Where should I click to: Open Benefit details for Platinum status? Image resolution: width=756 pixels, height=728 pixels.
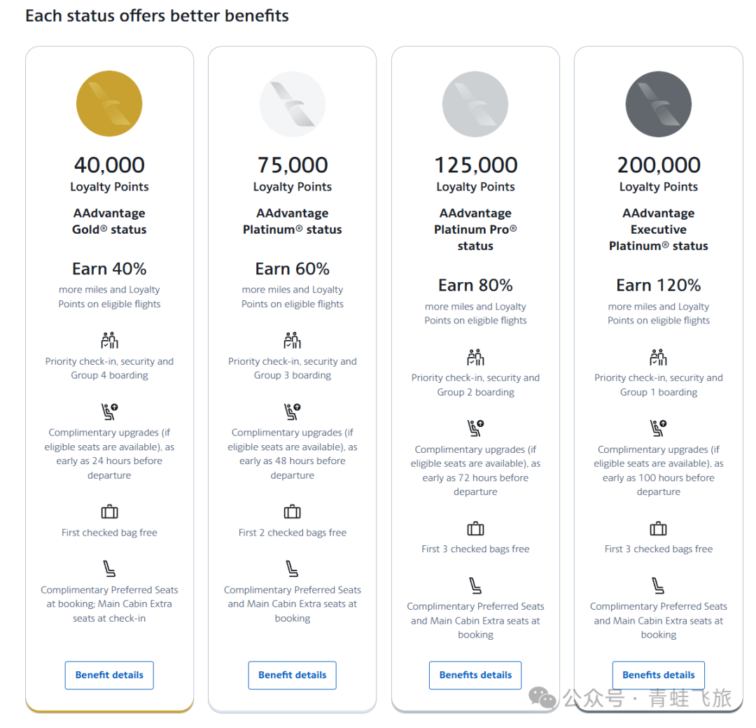tap(293, 675)
